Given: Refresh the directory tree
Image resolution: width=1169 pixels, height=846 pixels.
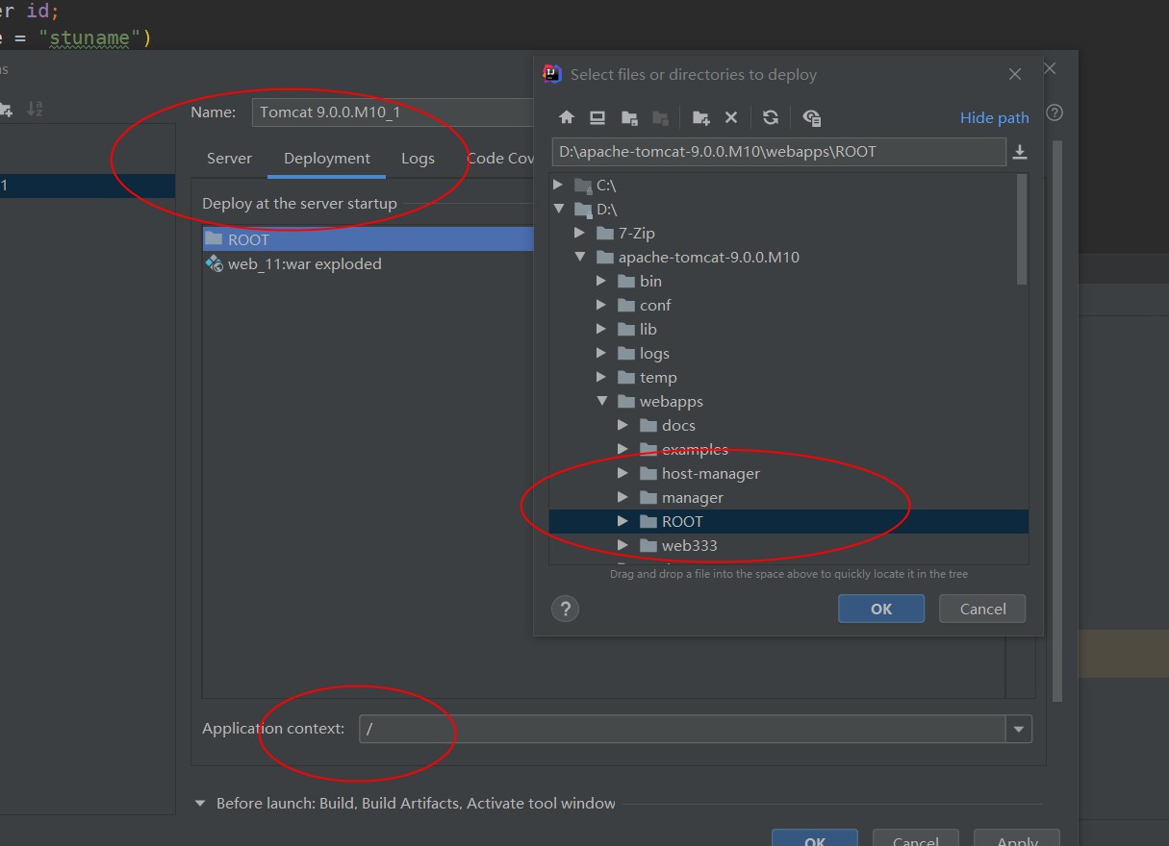Looking at the screenshot, I should point(771,117).
